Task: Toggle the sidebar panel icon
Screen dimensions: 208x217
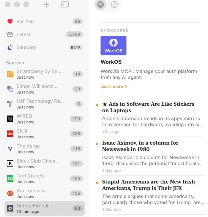Action: point(65,4)
